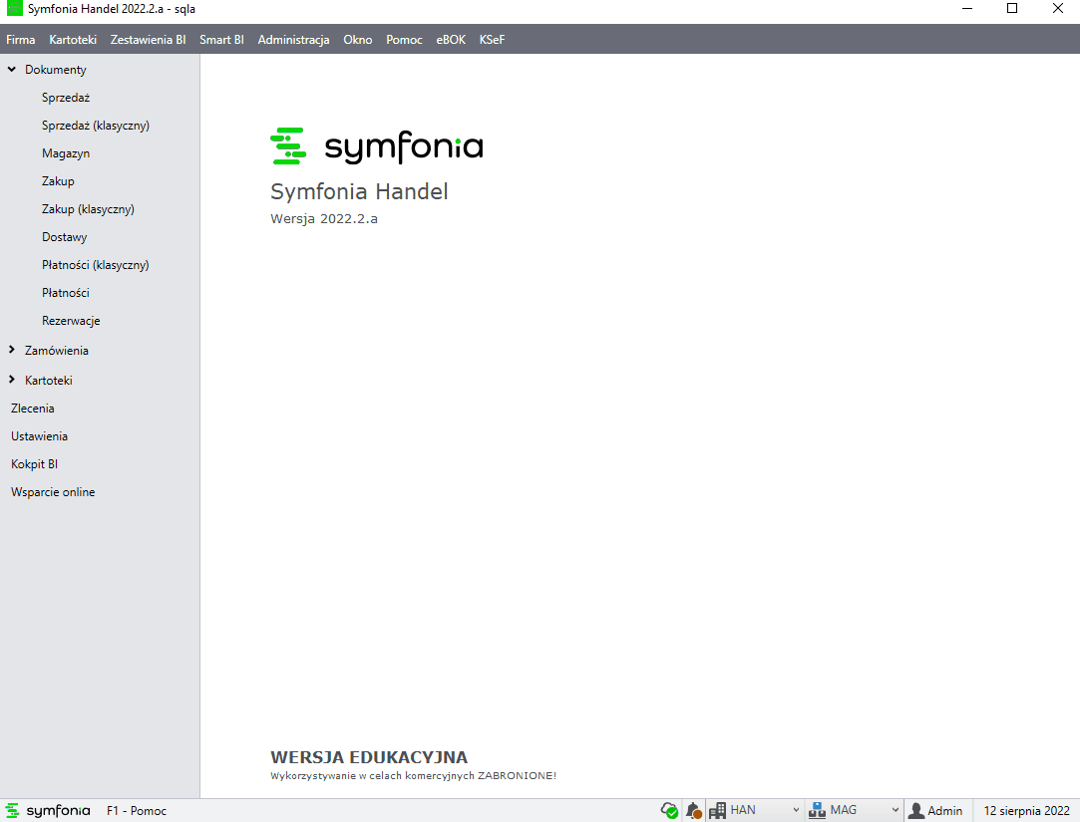Open the HAN dropdown in status bar
This screenshot has width=1080, height=822.
(795, 811)
